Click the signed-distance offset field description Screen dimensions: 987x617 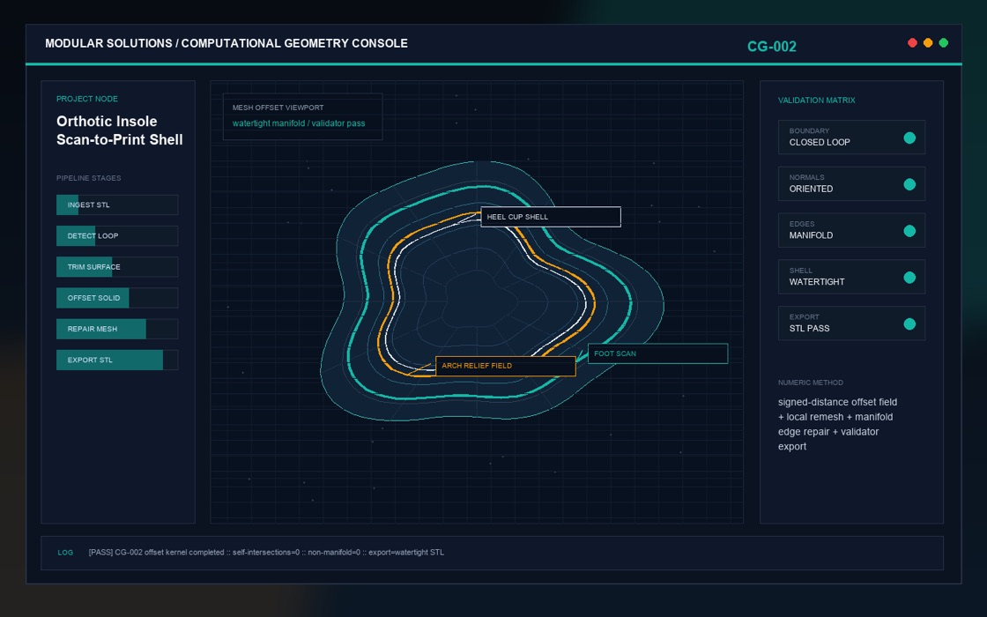pyautogui.click(x=838, y=424)
